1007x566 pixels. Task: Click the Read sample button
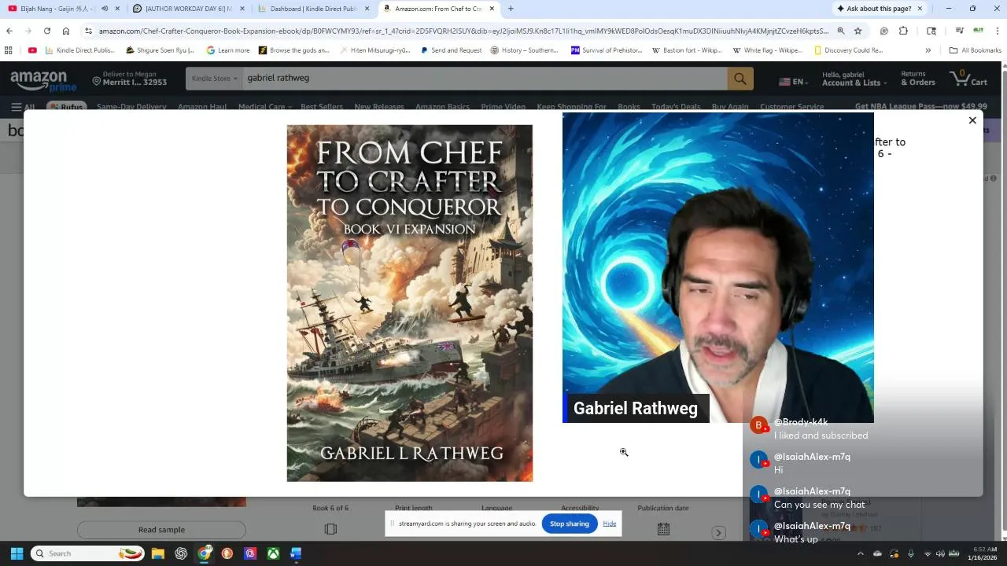point(161,530)
